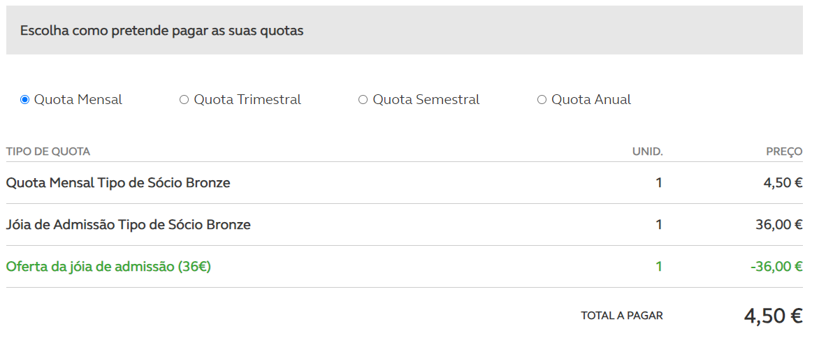Select the Jóia de Admissão Tipo de Sócio Bronze row
819x338 pixels.
pyautogui.click(x=129, y=225)
